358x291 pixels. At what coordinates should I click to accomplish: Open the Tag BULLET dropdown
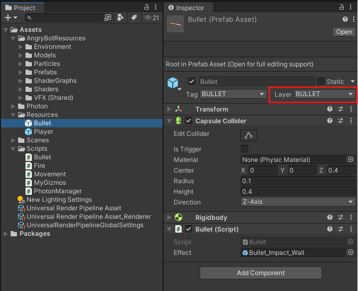(x=233, y=94)
